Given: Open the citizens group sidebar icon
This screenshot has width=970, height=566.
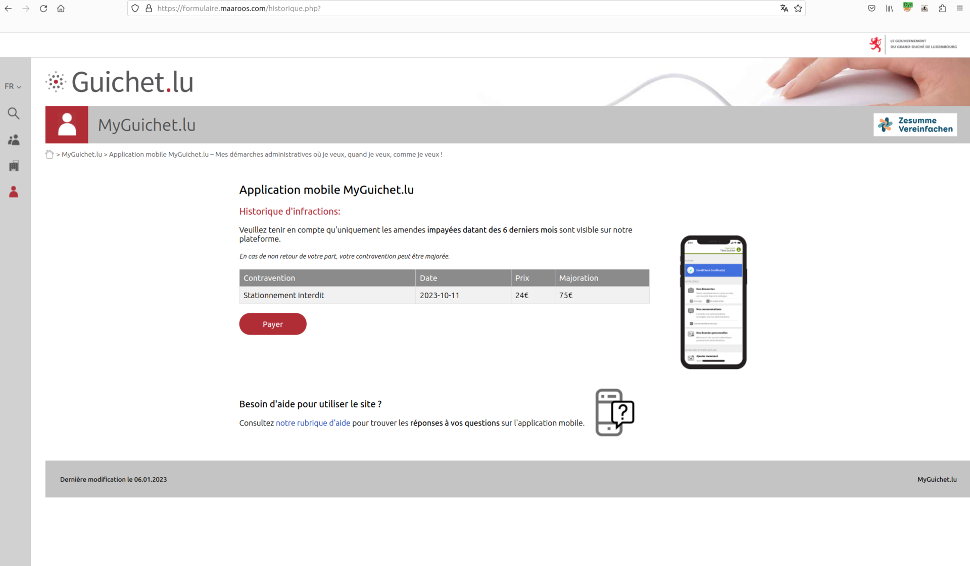Looking at the screenshot, I should (14, 140).
